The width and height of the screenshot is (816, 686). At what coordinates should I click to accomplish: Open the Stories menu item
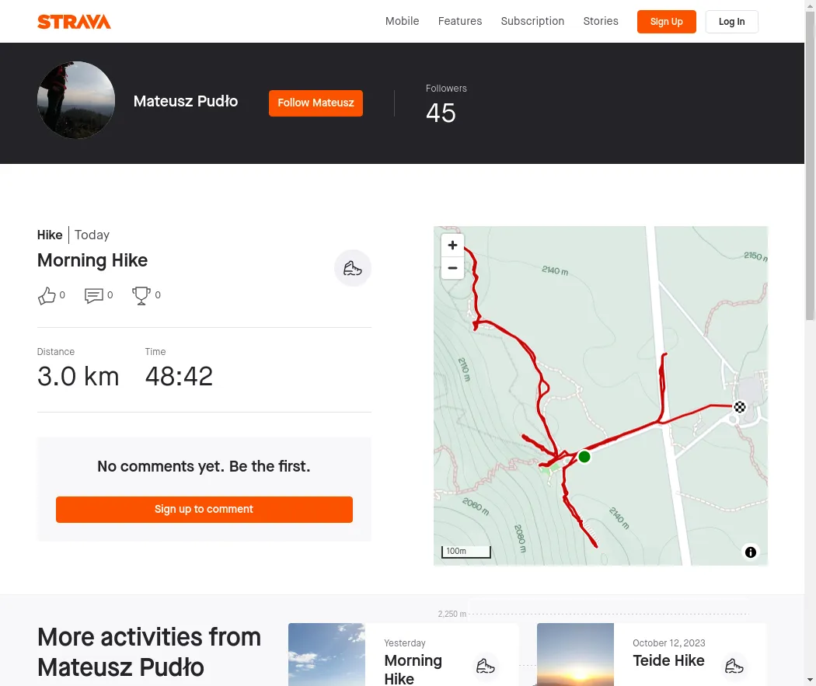click(x=601, y=21)
